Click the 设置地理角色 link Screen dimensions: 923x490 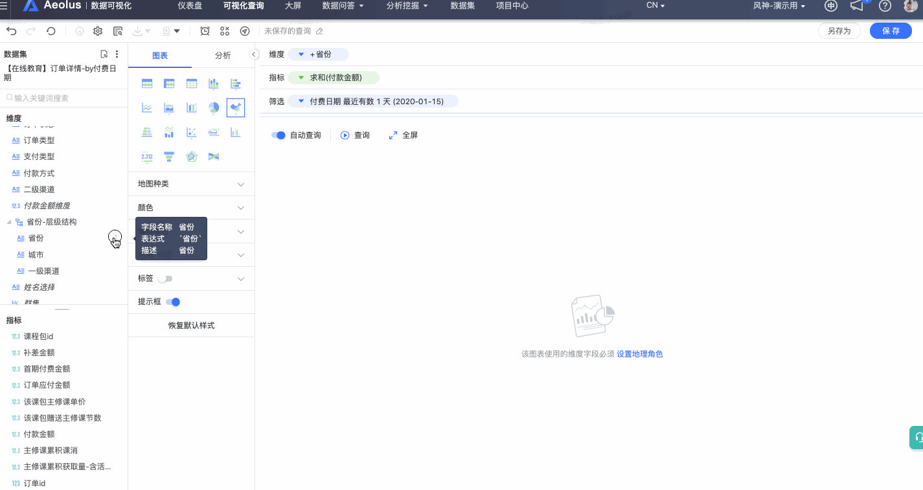coord(640,353)
